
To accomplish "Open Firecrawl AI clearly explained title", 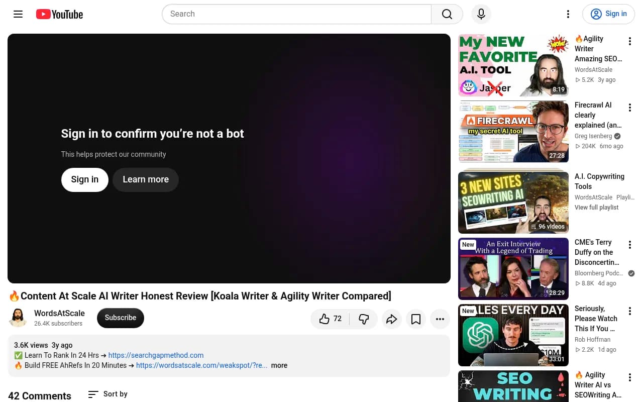I will click(x=598, y=115).
